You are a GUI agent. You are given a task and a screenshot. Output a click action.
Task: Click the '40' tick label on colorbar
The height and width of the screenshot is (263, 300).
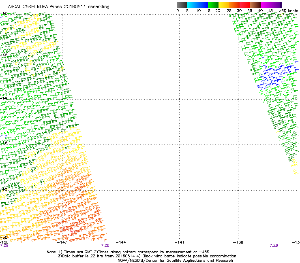pos(260,11)
